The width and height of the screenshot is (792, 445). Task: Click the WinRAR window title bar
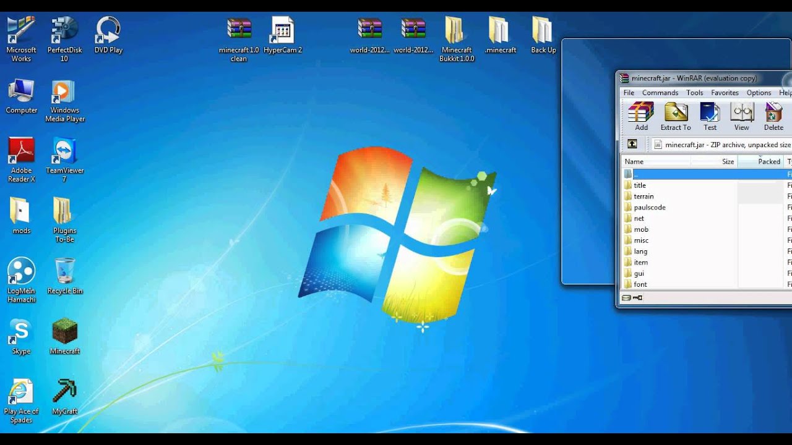point(705,78)
